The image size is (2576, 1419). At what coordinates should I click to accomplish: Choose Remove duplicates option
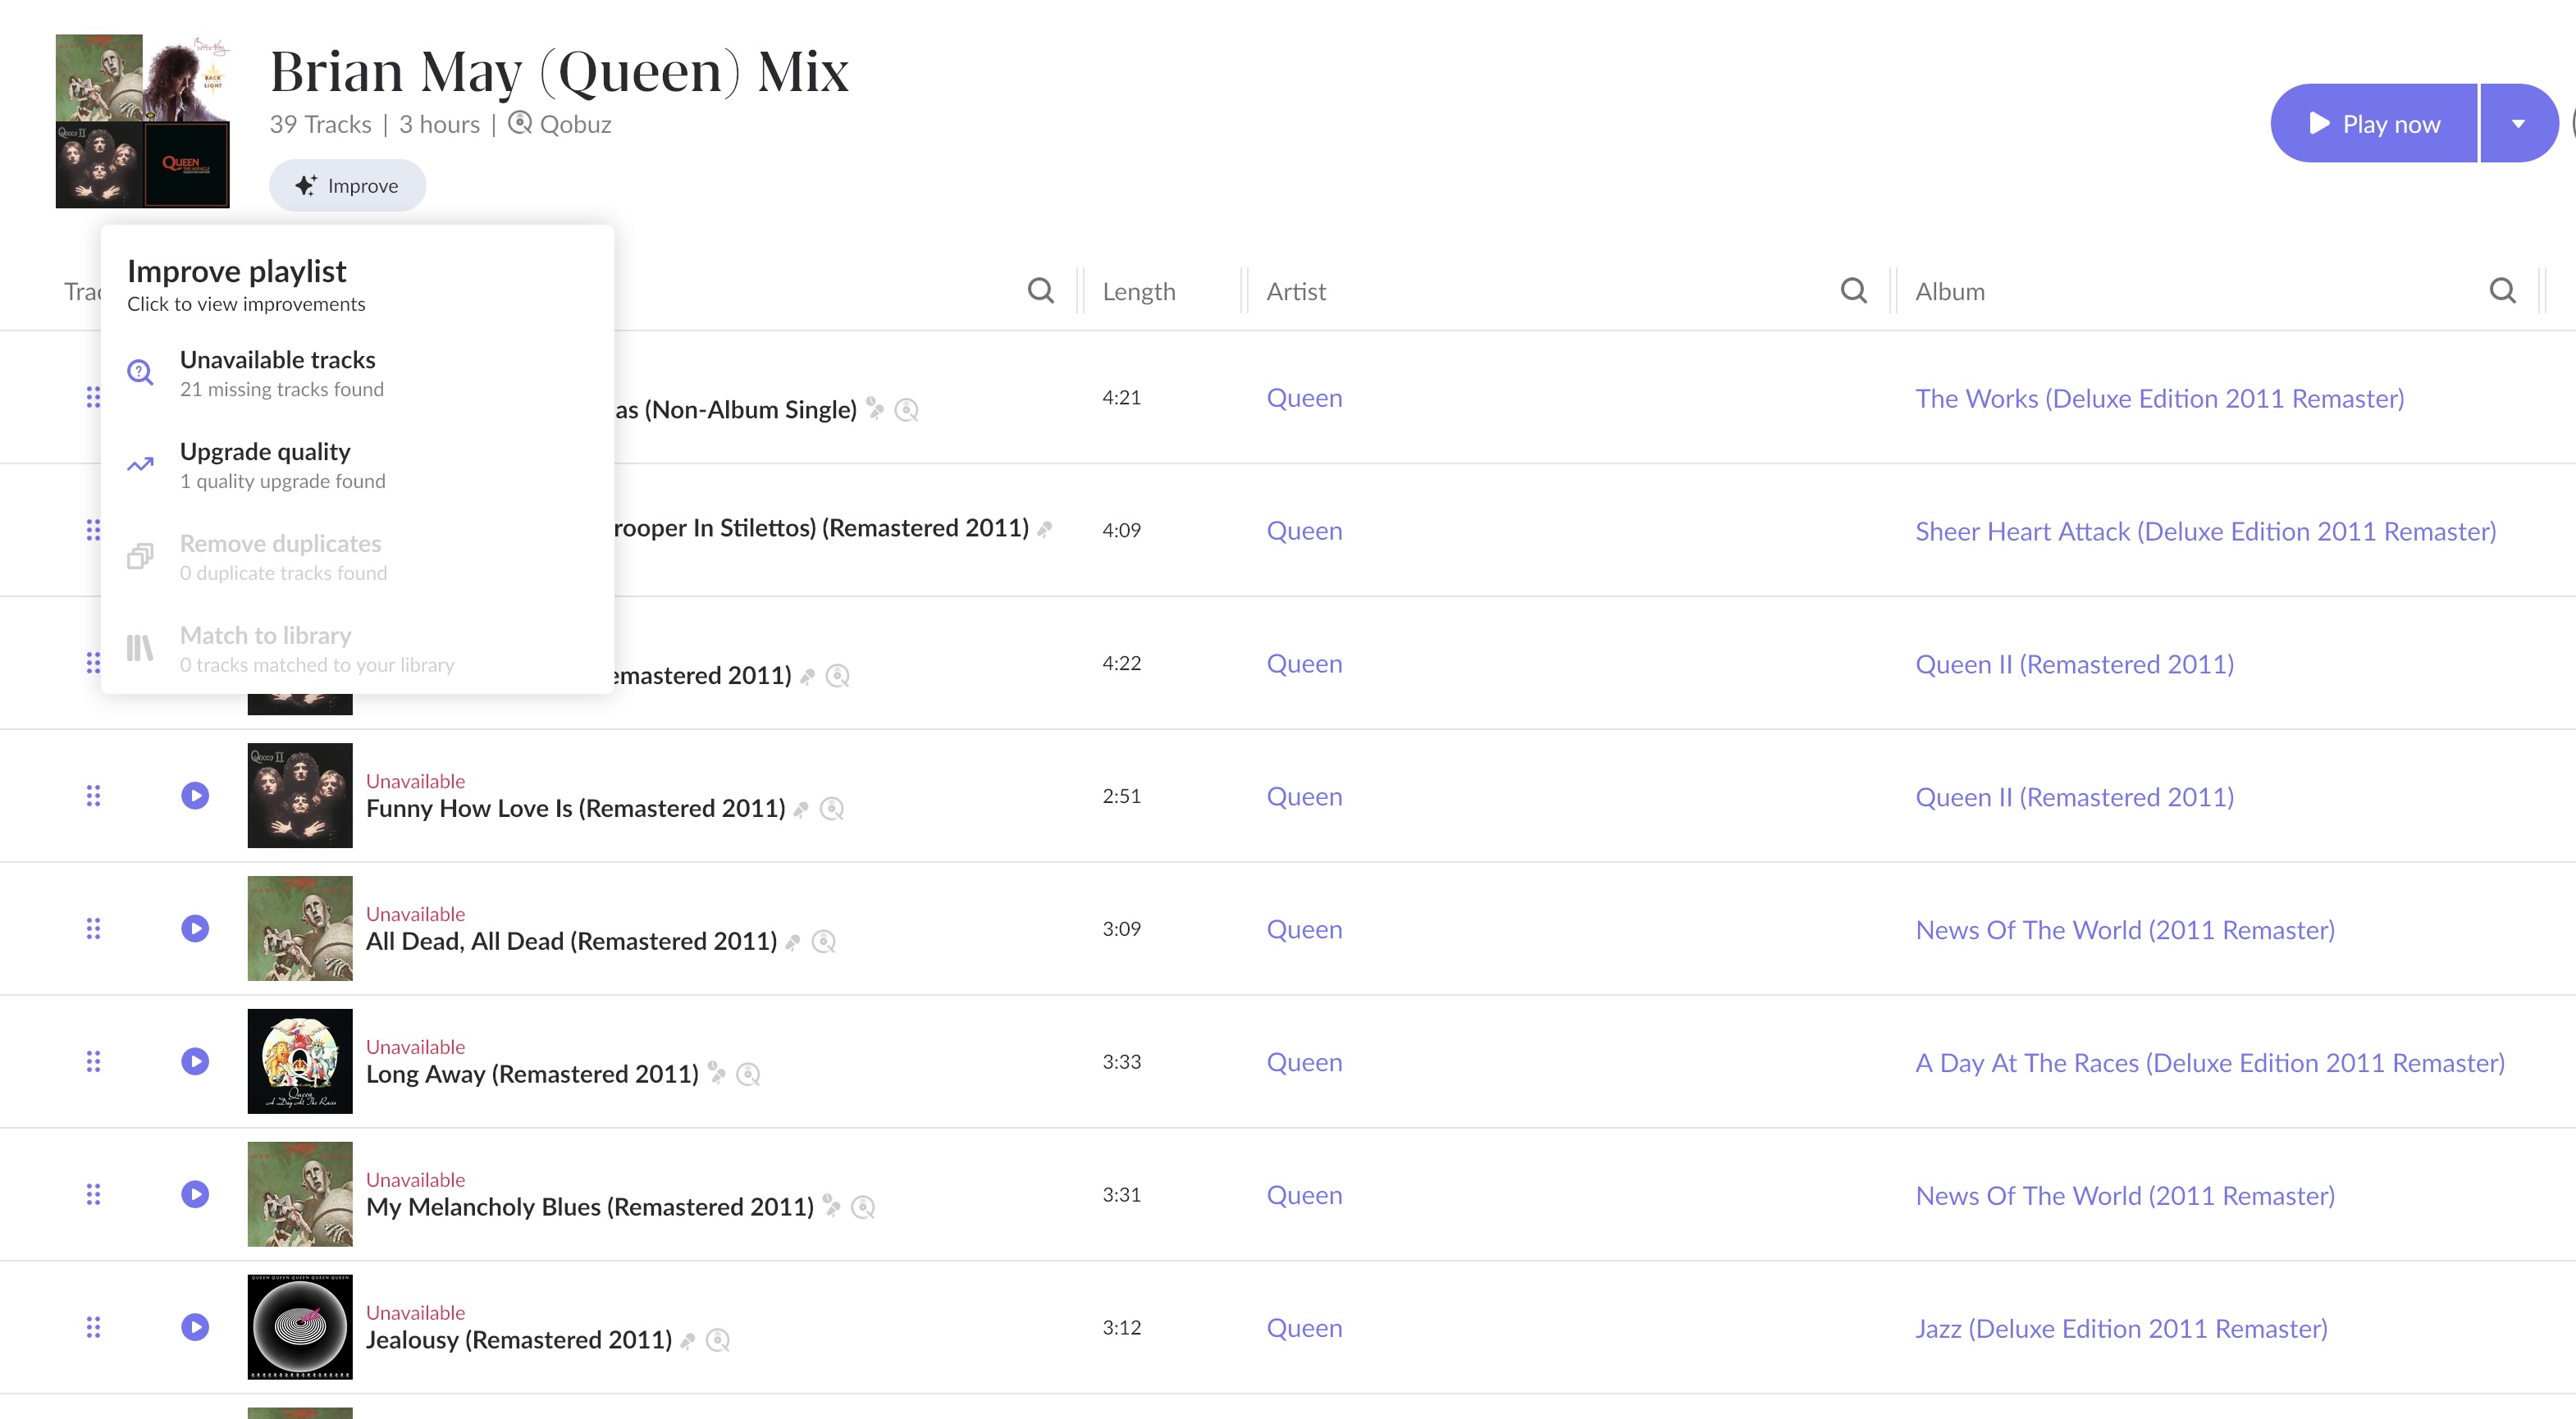tap(357, 557)
